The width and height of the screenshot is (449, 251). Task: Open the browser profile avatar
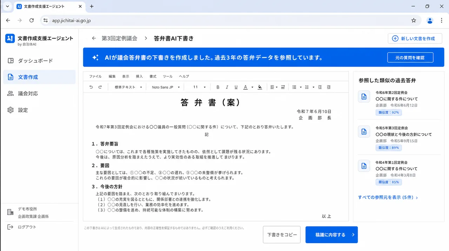pos(430,21)
